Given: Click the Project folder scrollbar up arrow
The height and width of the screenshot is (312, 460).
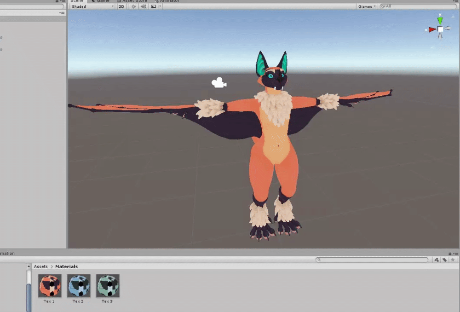Looking at the screenshot, I should tap(29, 266).
